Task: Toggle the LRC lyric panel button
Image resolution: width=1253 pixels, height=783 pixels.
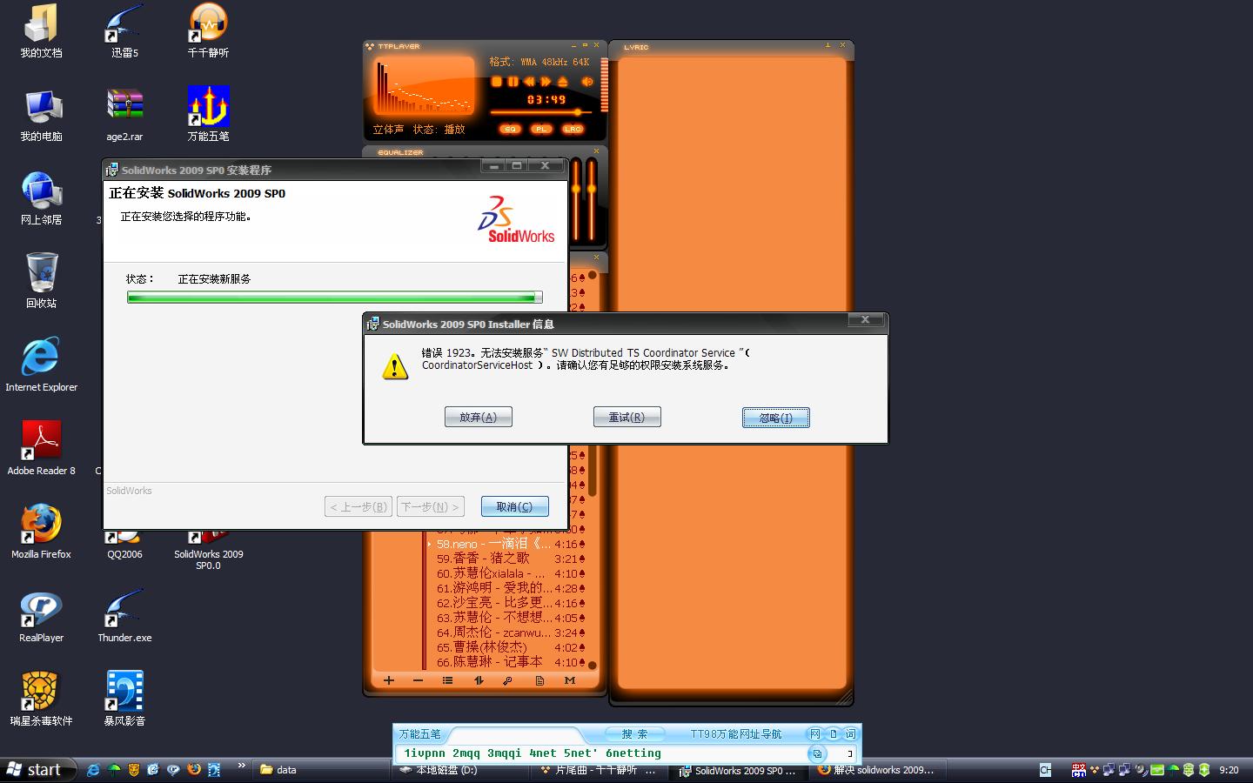Action: point(573,129)
